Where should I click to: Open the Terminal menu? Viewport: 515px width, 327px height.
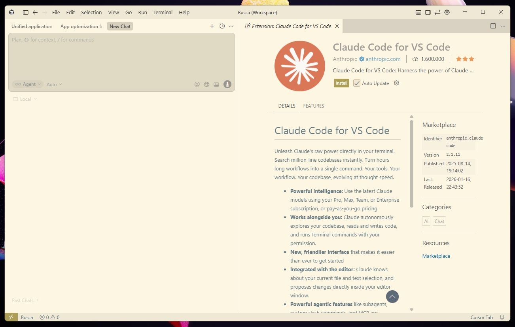click(163, 12)
